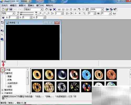This screenshot has width=131, height=105.
Task: Click the third tool in the left sidebar
Action: coord(2,31)
